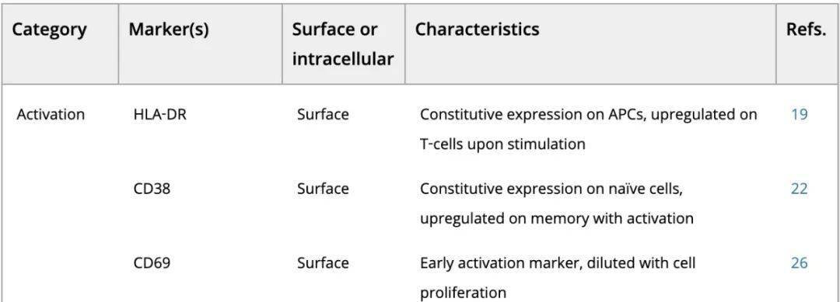Click 'Constitutive expression on naïve cells' text
This screenshot has height=302, width=840.
pos(551,189)
